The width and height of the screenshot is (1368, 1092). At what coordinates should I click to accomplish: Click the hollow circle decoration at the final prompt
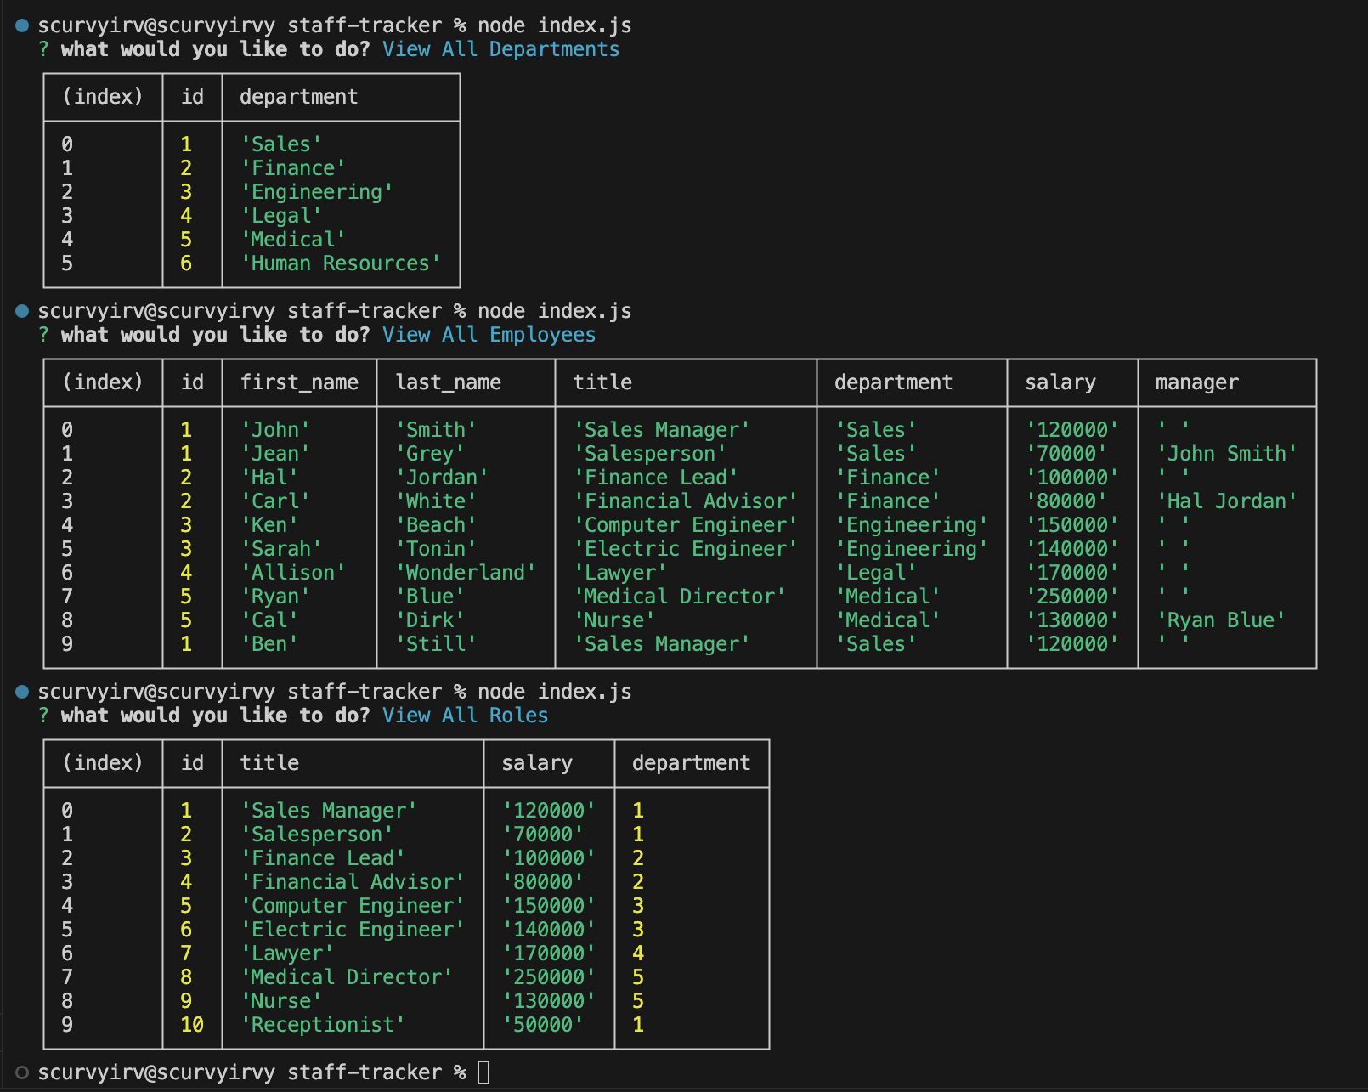click(23, 1072)
